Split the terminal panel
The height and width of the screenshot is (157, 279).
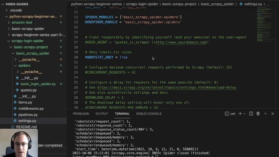pyautogui.click(x=251, y=113)
